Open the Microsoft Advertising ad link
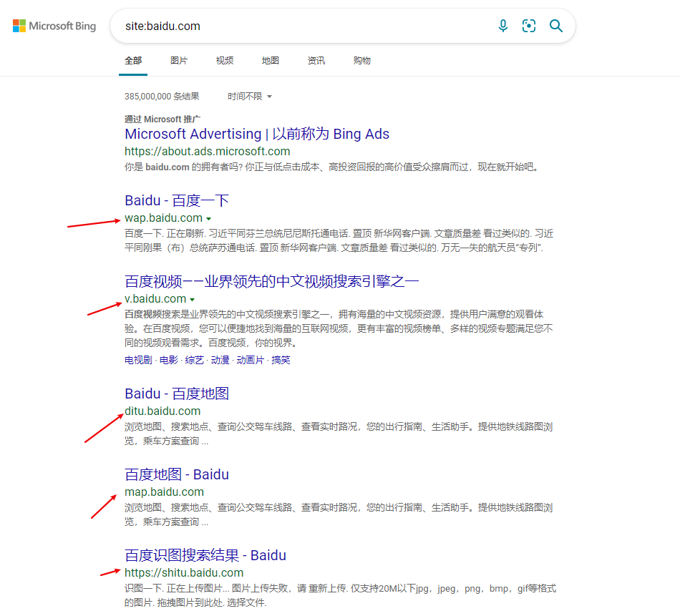The image size is (680, 611). pyautogui.click(x=257, y=134)
